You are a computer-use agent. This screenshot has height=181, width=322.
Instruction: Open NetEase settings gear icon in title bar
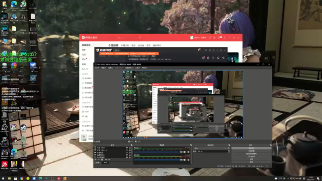215,37
